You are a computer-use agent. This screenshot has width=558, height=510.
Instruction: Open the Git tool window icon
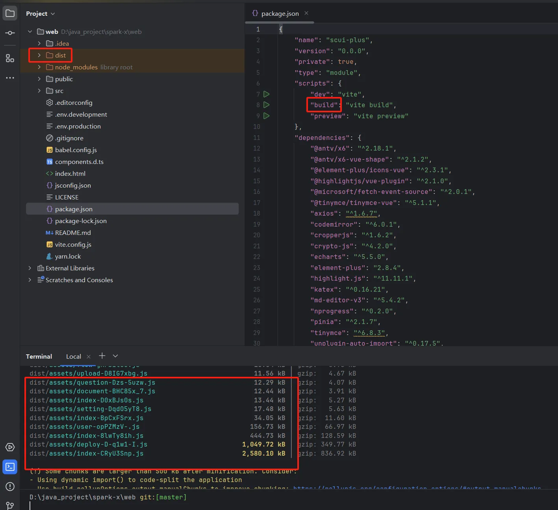click(x=10, y=505)
